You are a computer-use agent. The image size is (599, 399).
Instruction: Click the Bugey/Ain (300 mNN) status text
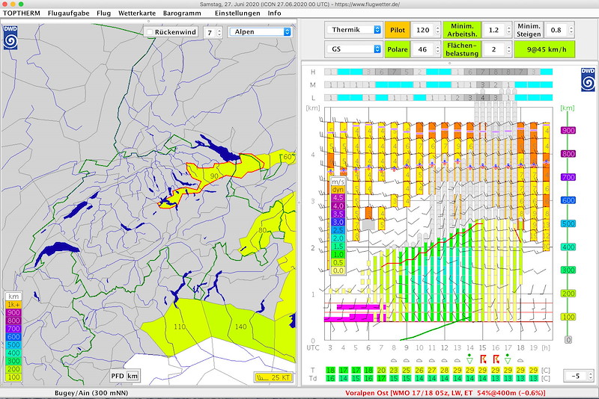point(91,393)
